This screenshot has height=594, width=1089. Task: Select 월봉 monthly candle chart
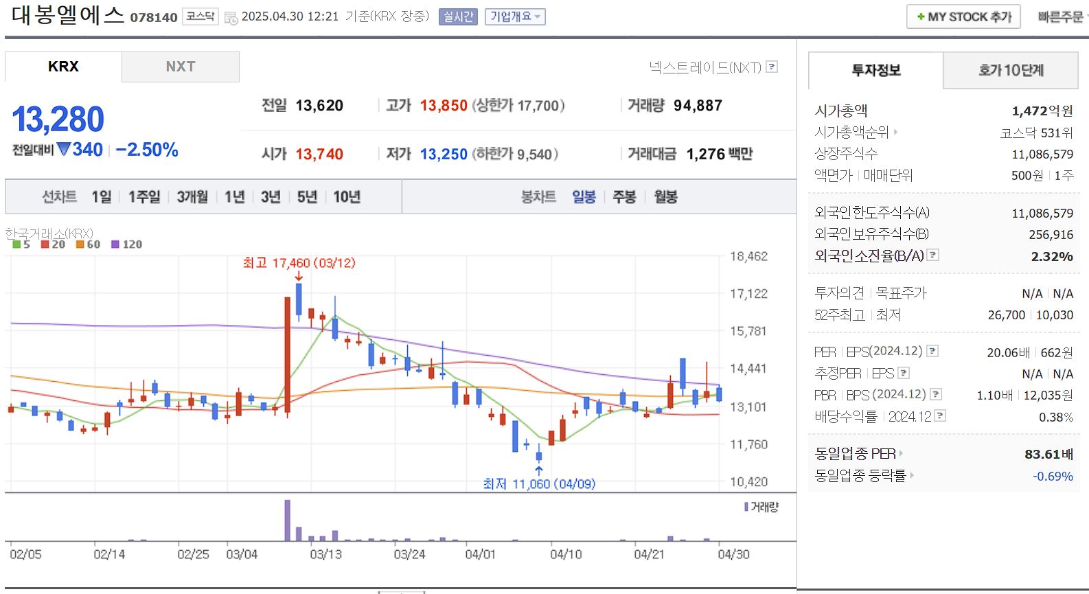(665, 197)
